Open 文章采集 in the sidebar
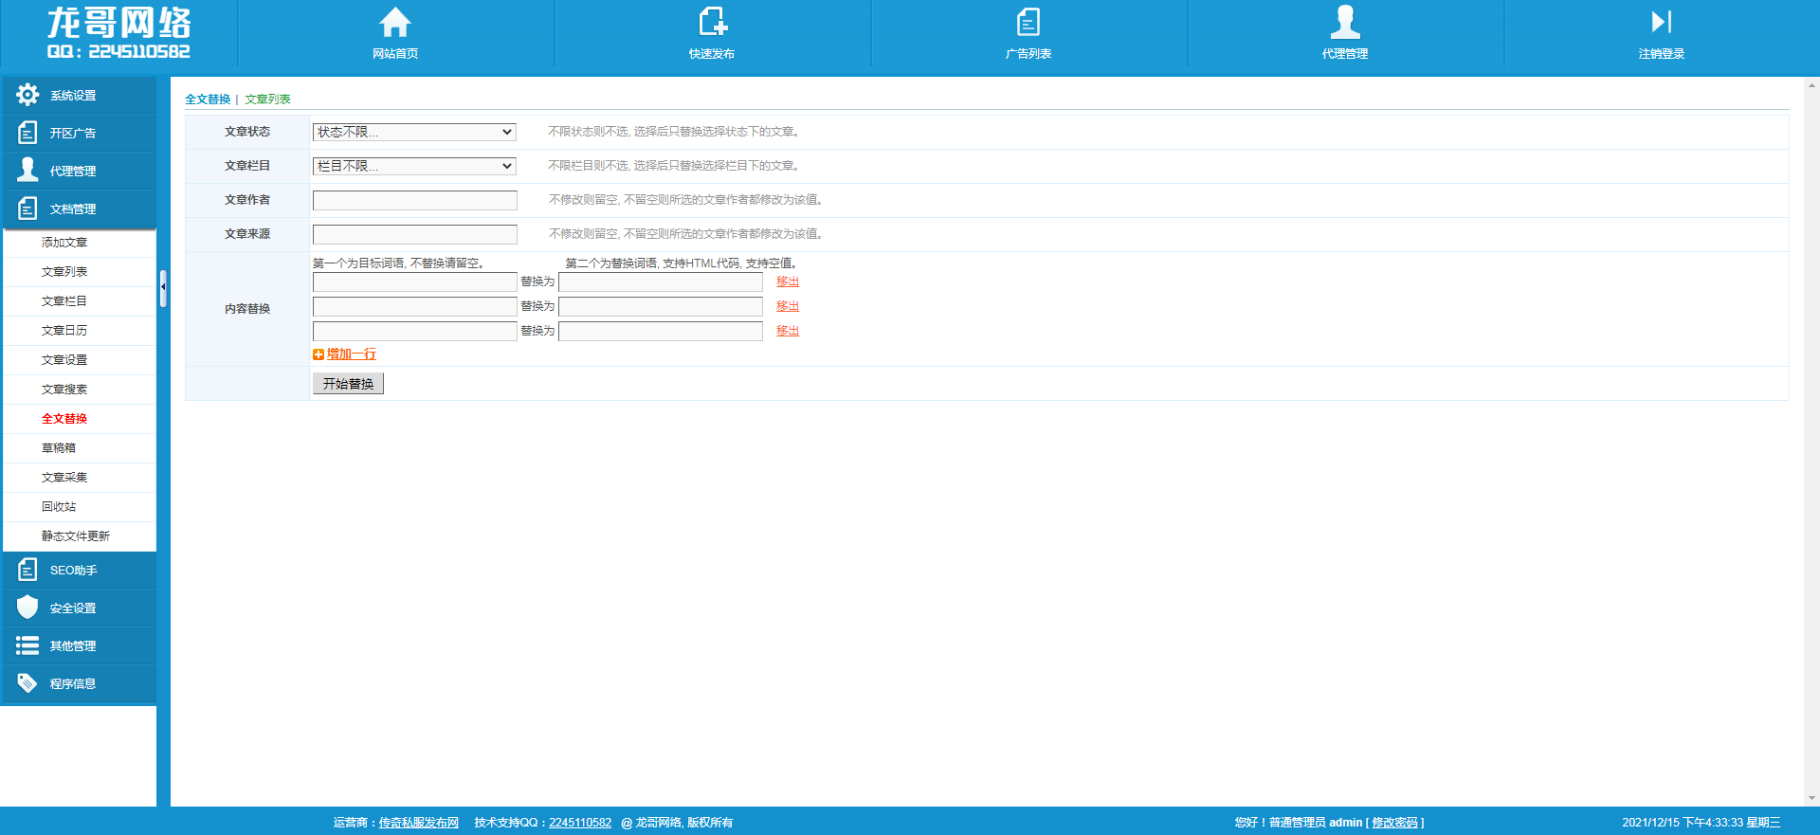 pyautogui.click(x=64, y=478)
